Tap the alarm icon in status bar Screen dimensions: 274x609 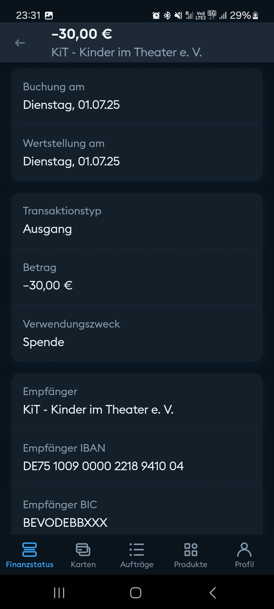(156, 15)
